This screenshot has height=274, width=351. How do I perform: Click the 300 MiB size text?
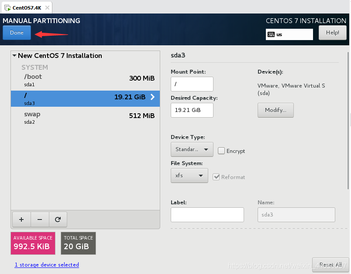[142, 78]
